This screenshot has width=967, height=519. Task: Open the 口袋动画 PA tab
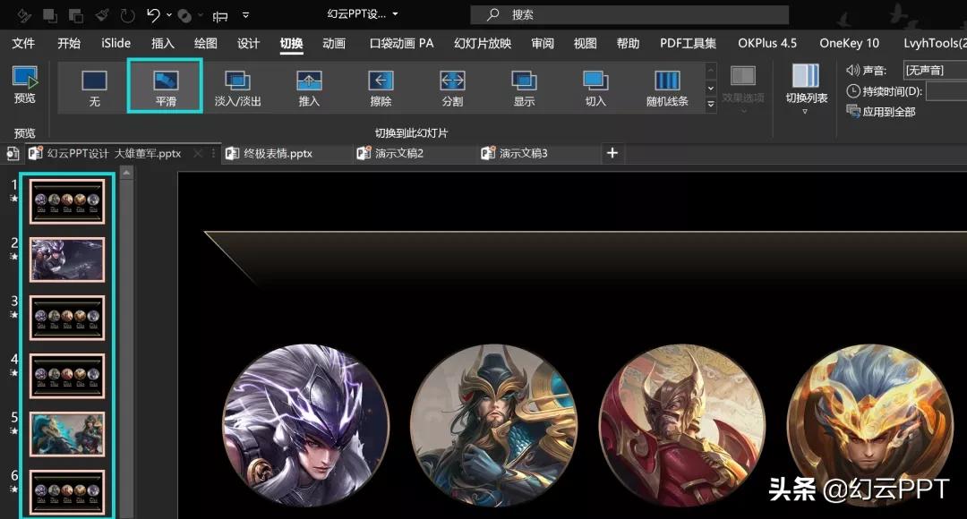(x=401, y=43)
